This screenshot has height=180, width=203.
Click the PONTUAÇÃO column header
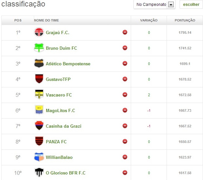coord(185,20)
